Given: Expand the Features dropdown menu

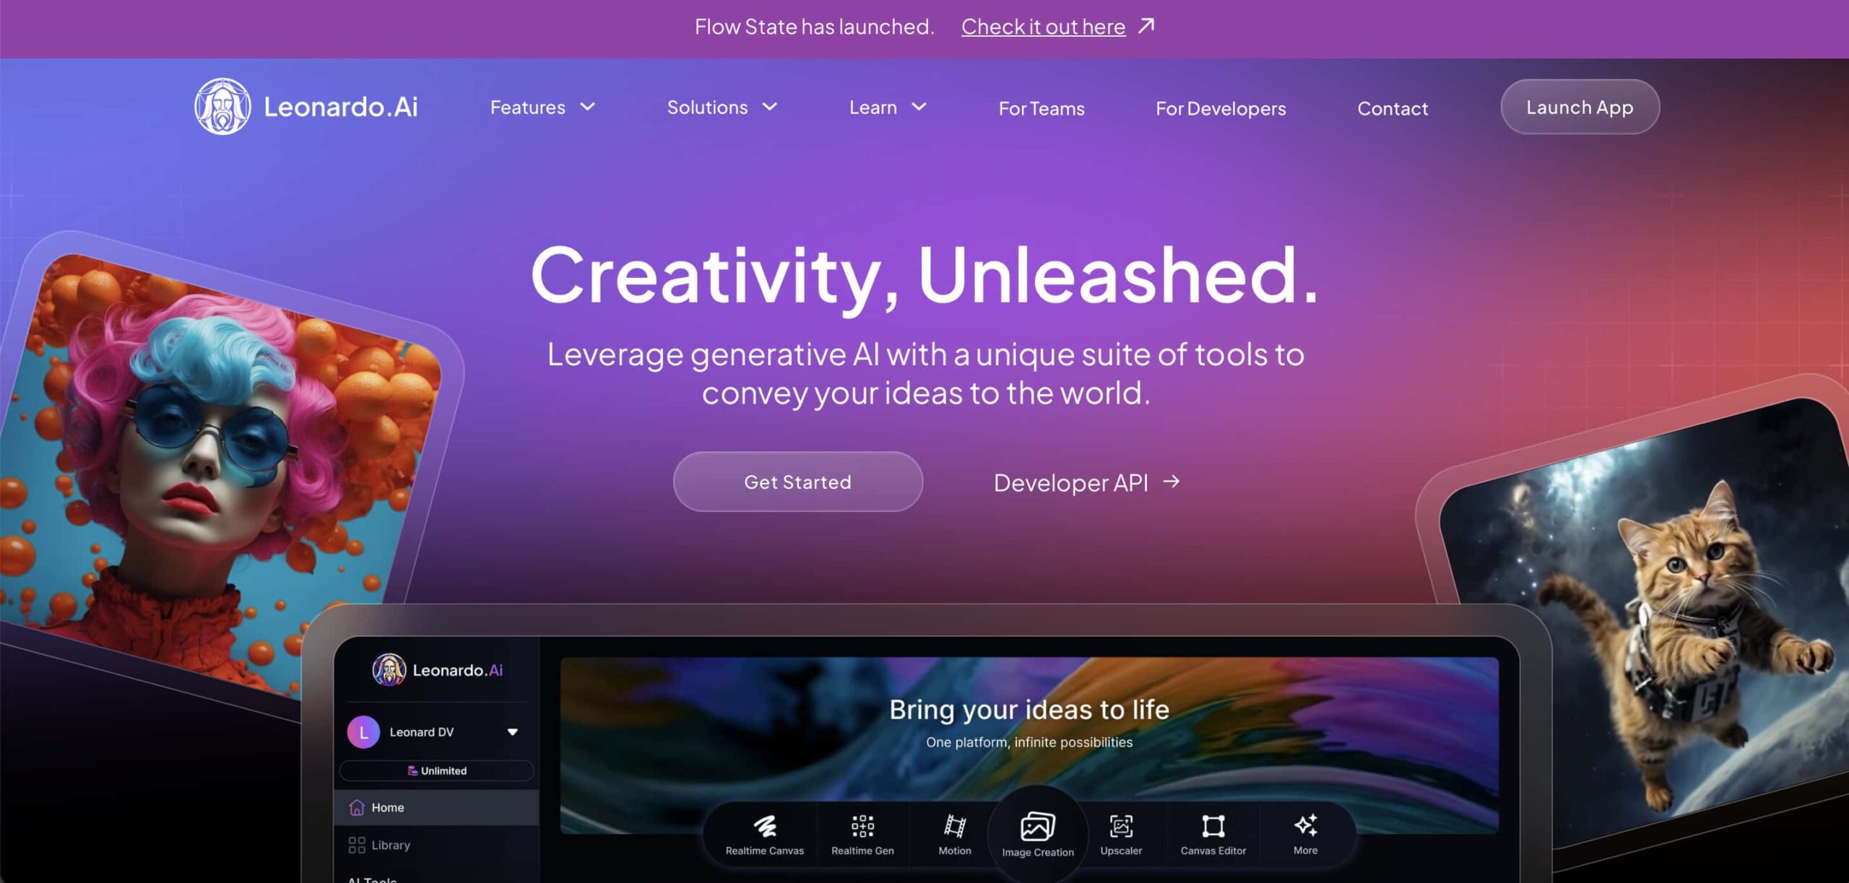Looking at the screenshot, I should click(x=542, y=108).
